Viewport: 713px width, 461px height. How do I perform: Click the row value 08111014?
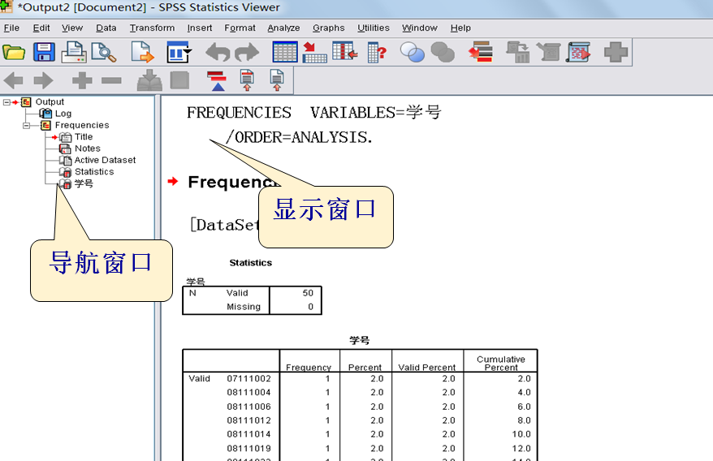248,434
